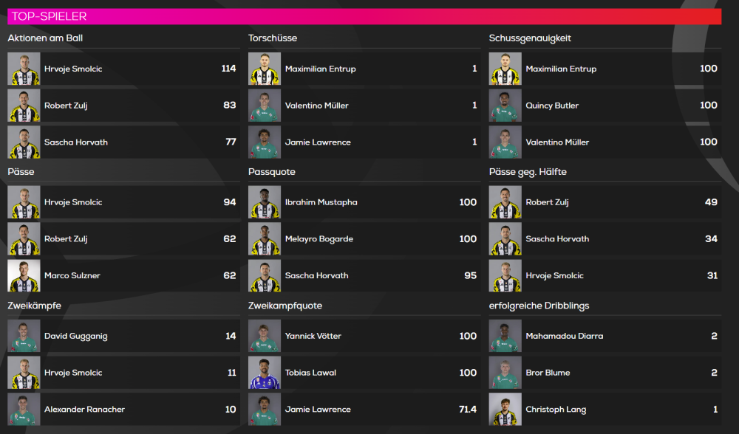
Task: Click the TOP-SPIELER header banner
Action: [x=364, y=16]
